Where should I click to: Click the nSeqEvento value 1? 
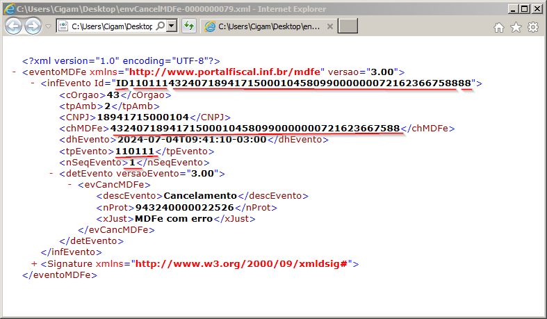(132, 163)
